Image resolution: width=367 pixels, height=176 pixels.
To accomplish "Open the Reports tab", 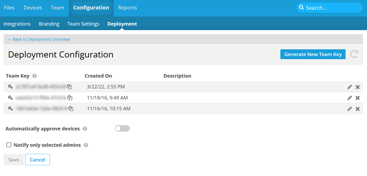I will pos(128,8).
